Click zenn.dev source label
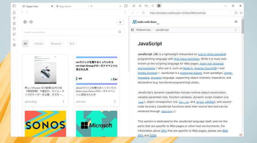This screenshot has height=143, width=257. click(x=81, y=102)
